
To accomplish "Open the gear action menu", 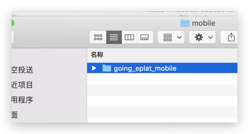I will (202, 37).
